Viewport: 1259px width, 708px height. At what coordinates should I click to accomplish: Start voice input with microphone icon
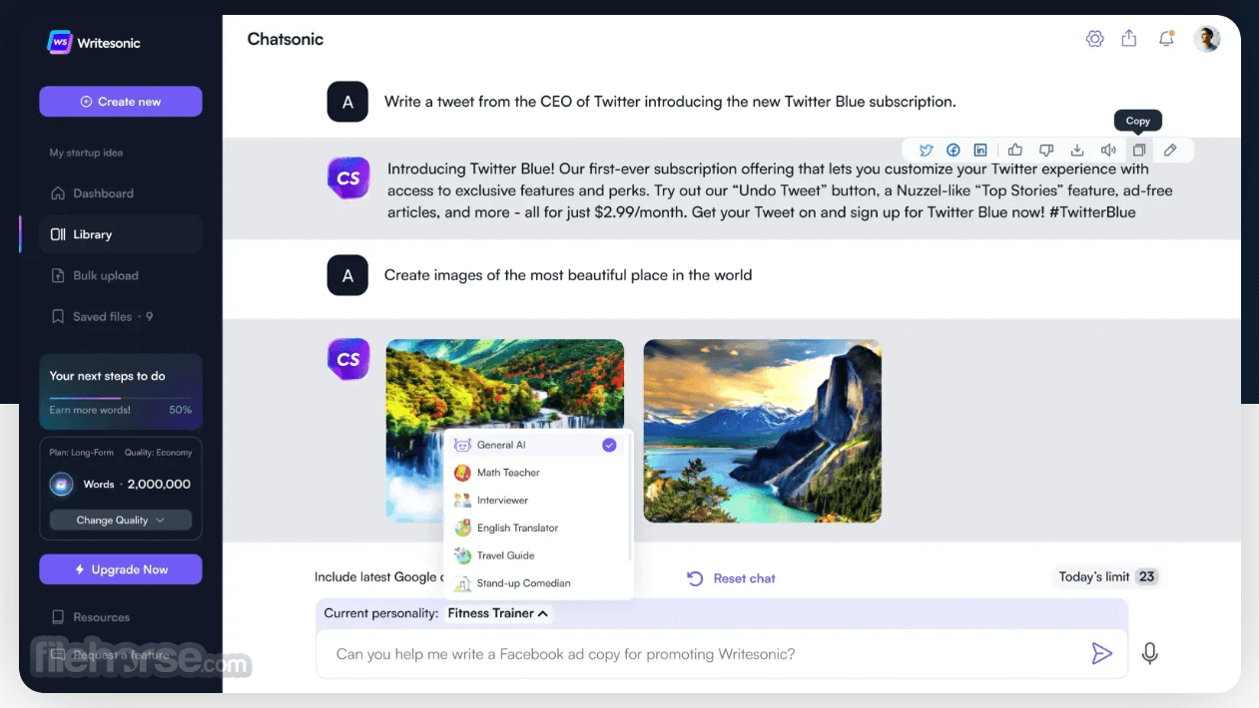[x=1150, y=654]
